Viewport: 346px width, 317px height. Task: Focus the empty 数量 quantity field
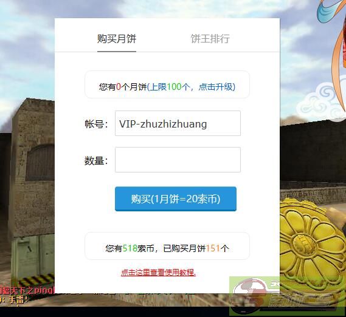178,160
